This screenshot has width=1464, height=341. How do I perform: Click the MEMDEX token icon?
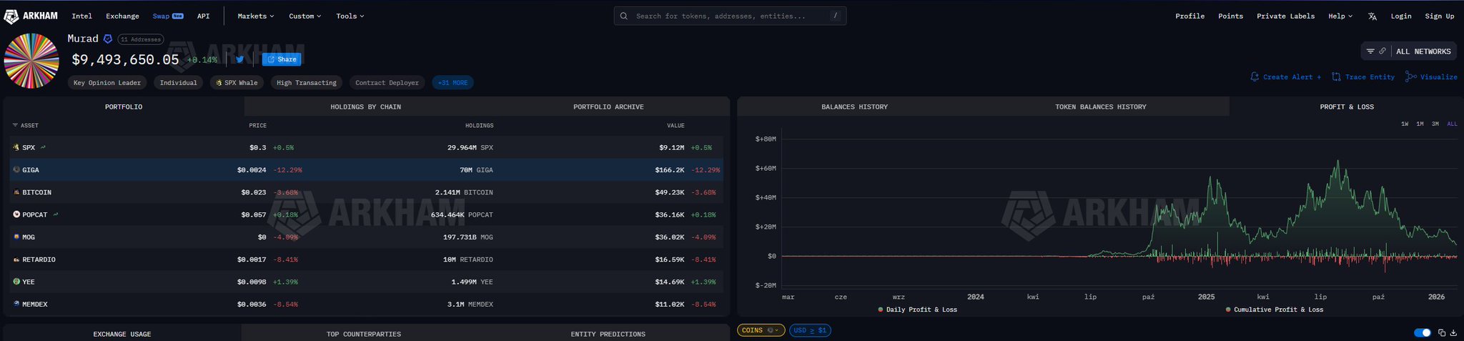pyautogui.click(x=16, y=304)
